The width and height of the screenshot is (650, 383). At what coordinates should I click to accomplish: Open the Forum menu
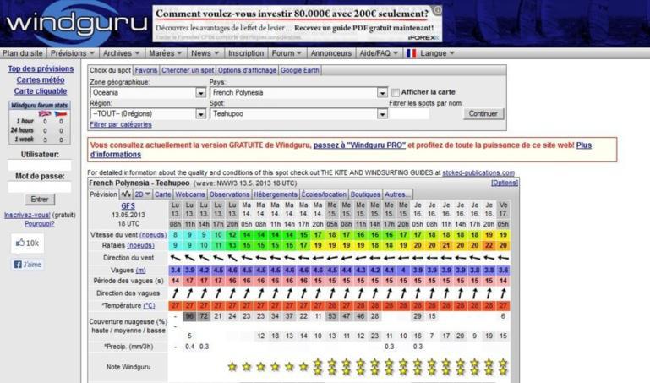click(287, 53)
